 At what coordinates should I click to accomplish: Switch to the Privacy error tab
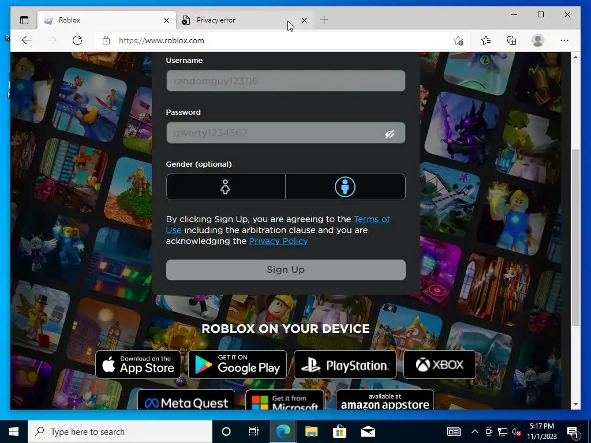[245, 20]
